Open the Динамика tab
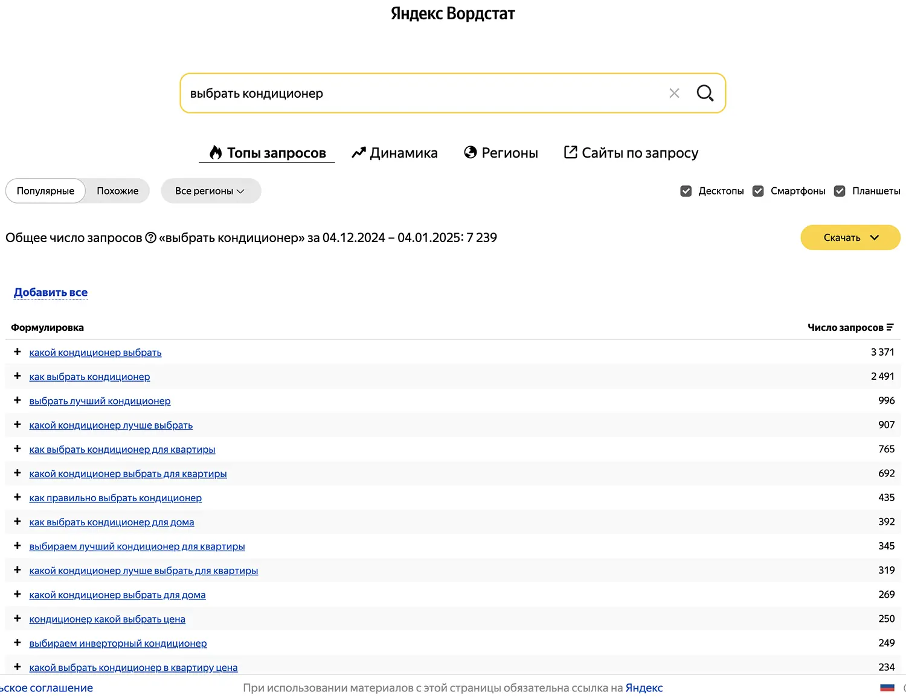Image resolution: width=906 pixels, height=698 pixels. (x=395, y=153)
